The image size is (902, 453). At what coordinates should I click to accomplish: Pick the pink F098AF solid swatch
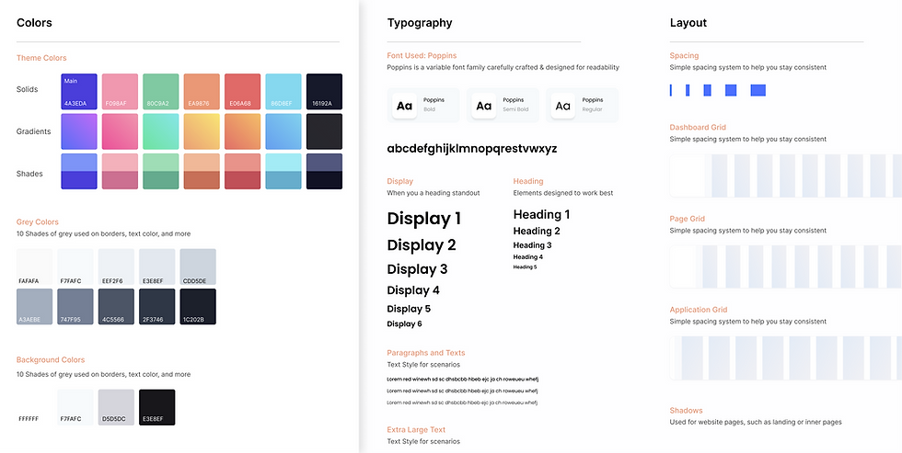[120, 91]
